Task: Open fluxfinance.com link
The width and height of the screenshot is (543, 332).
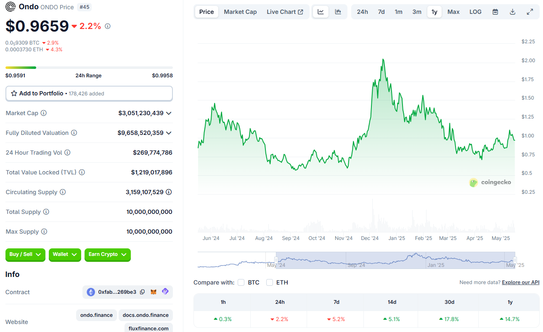Action: [x=148, y=328]
